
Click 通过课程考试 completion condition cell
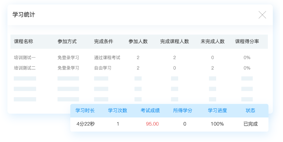pos(107,57)
